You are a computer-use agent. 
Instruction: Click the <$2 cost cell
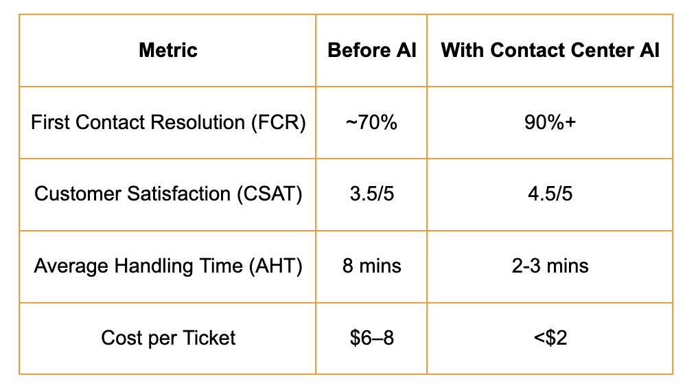click(550, 338)
